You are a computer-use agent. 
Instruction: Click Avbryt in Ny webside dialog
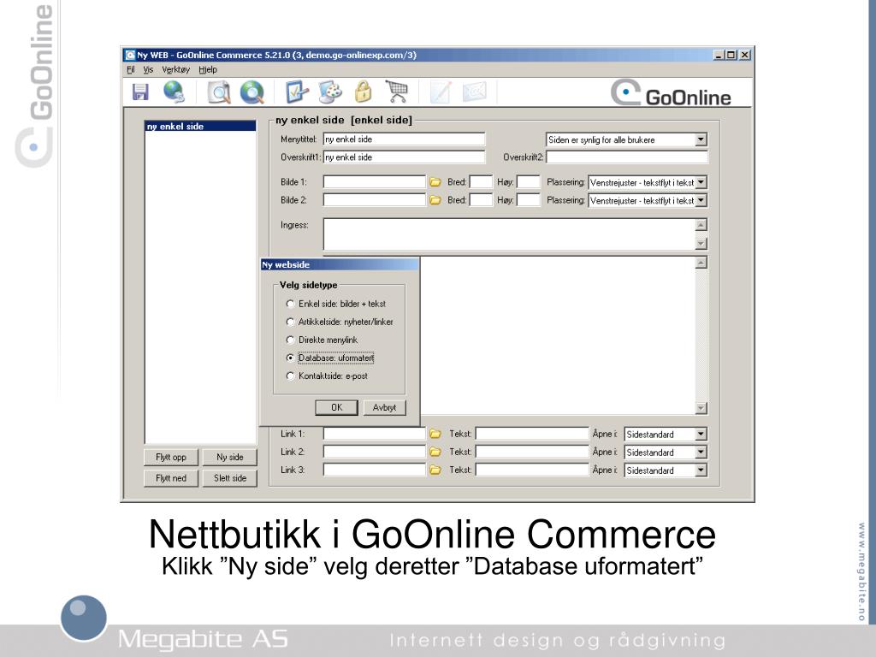tap(384, 407)
